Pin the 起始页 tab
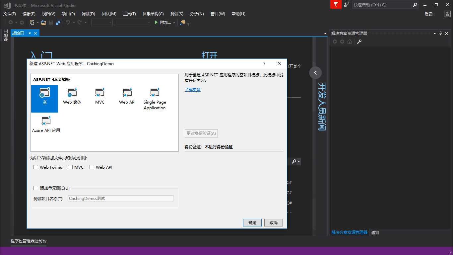 click(29, 33)
